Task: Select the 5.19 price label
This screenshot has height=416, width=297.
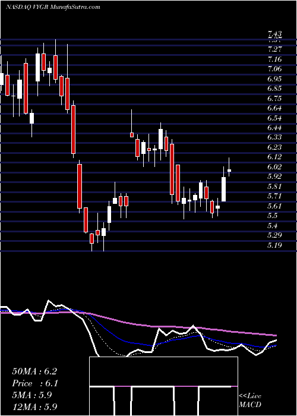Action: pyautogui.click(x=274, y=245)
